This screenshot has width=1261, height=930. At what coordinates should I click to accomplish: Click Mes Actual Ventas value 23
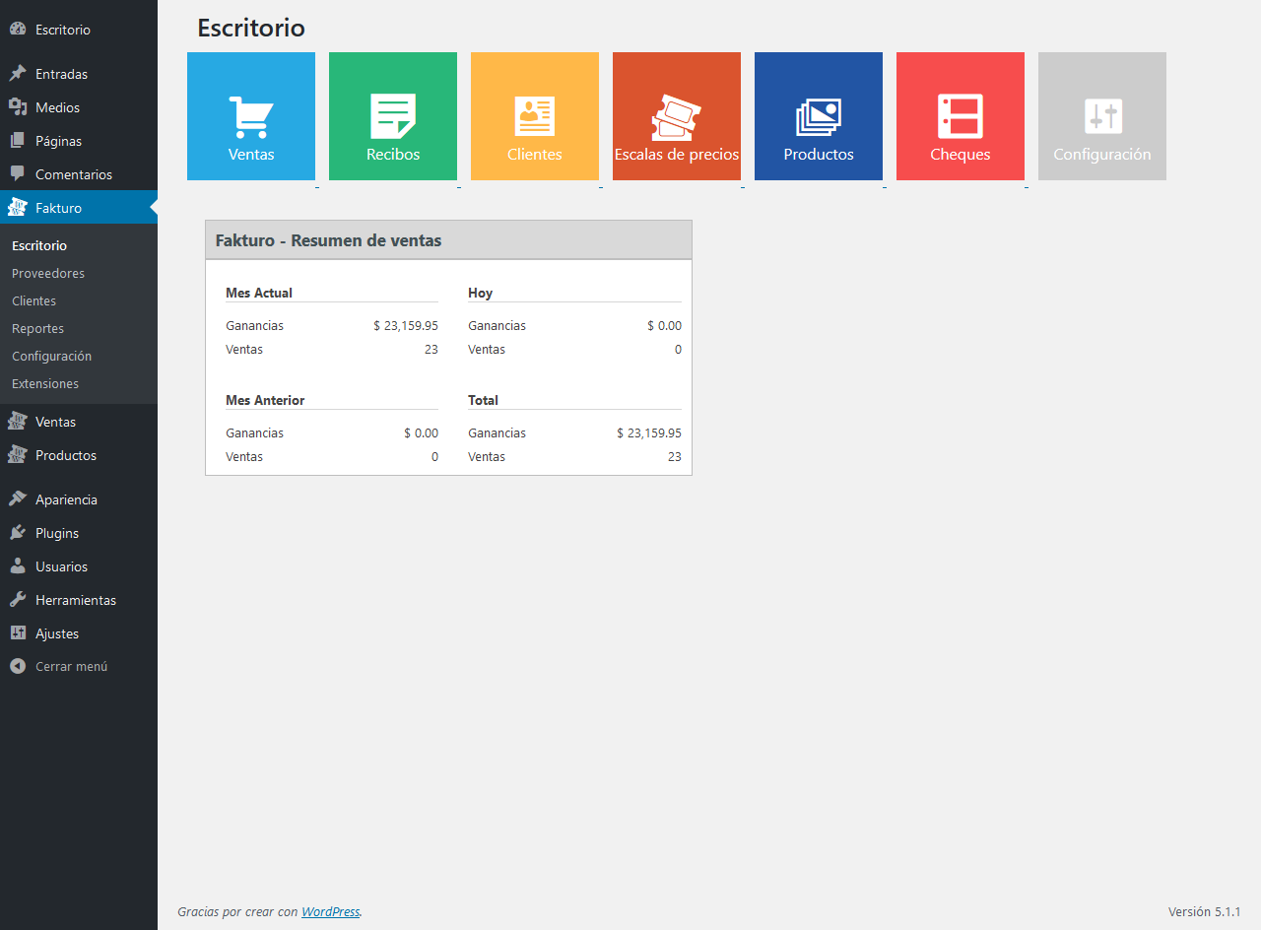(x=431, y=349)
